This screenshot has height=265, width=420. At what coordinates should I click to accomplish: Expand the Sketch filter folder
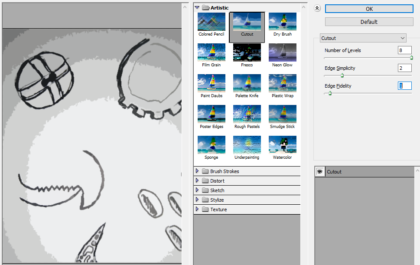(197, 190)
